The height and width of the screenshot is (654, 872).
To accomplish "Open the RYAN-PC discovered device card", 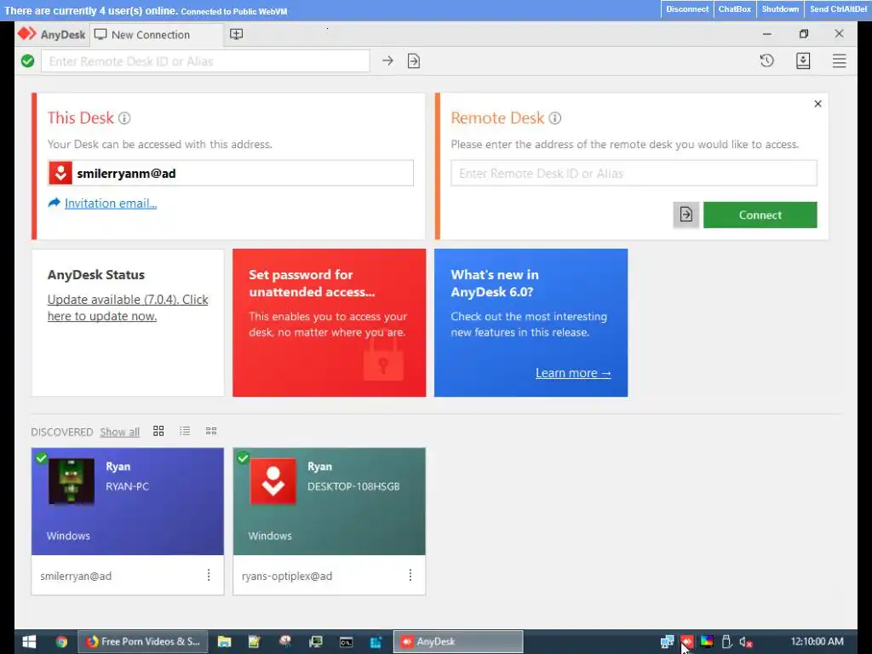I will coord(128,501).
